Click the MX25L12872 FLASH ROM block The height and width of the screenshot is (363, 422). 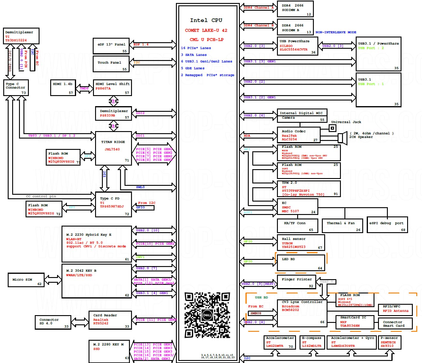coord(355,300)
